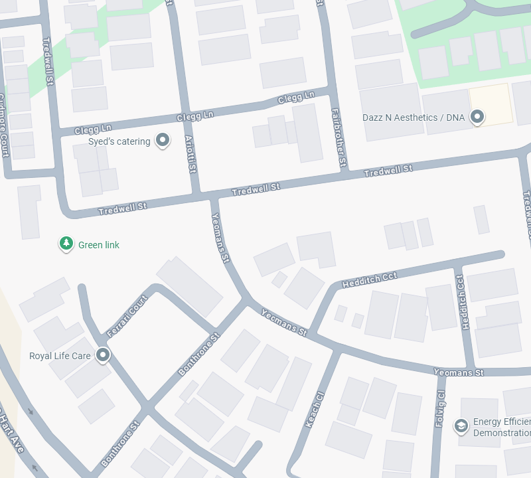Viewport: 531px width, 478px height.
Task: Click the Hart Ave road label
Action: pos(11,431)
